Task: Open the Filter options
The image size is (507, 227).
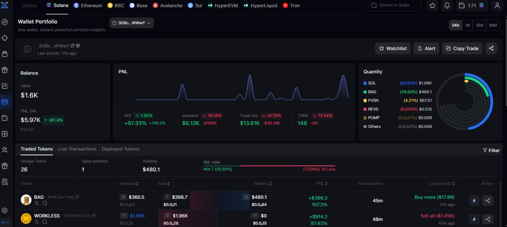Action: click(491, 150)
